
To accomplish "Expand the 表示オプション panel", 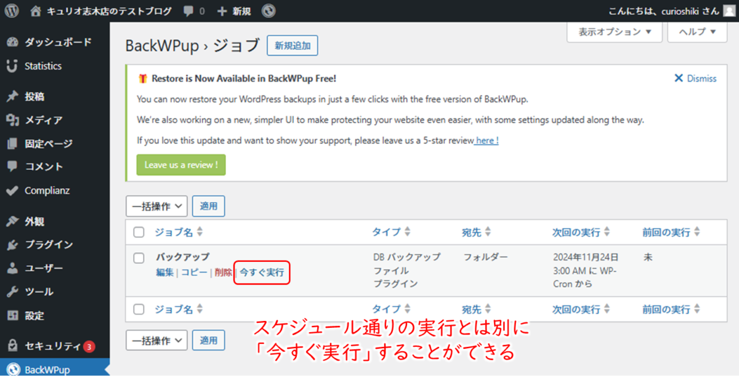I will pyautogui.click(x=614, y=31).
